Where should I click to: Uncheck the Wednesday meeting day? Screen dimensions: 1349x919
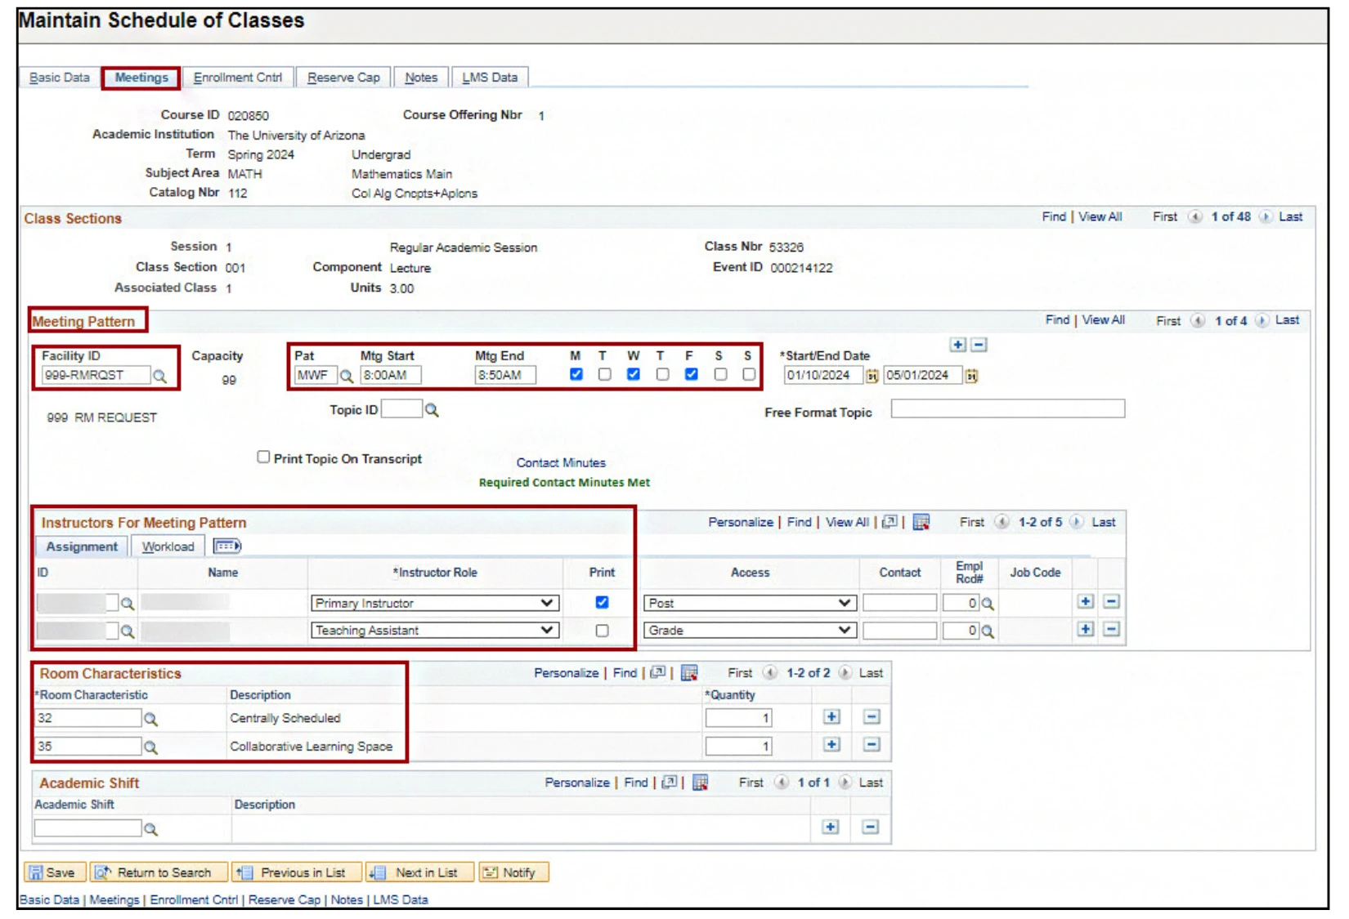coord(634,374)
